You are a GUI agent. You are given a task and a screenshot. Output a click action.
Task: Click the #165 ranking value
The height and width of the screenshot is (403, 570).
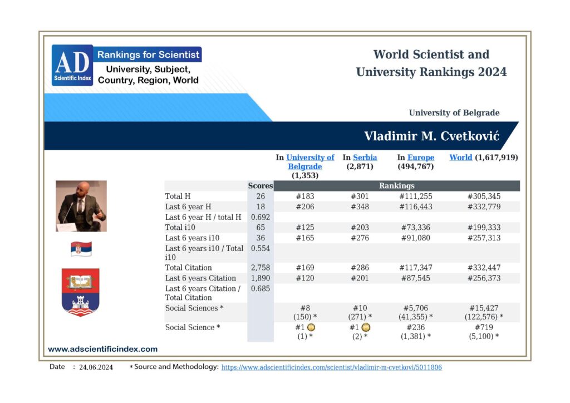tap(305, 238)
